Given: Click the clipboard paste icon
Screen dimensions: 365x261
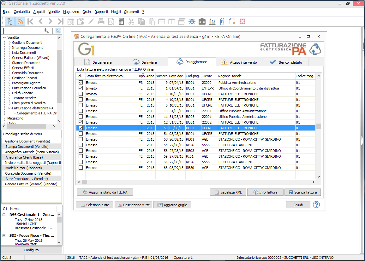Looking at the screenshot, I should 152,22.
